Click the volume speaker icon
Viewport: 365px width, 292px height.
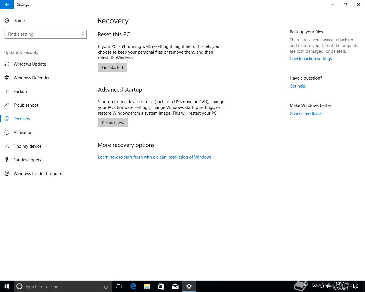click(328, 286)
